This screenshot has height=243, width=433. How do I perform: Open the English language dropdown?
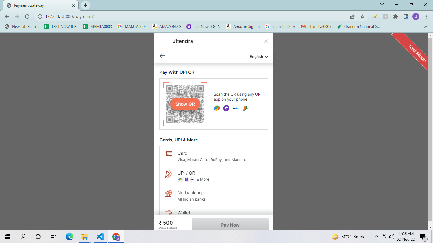tap(258, 56)
